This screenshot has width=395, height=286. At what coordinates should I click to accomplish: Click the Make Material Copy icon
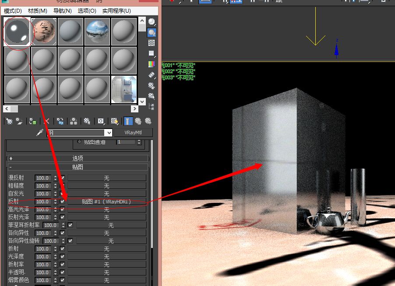tap(60, 121)
